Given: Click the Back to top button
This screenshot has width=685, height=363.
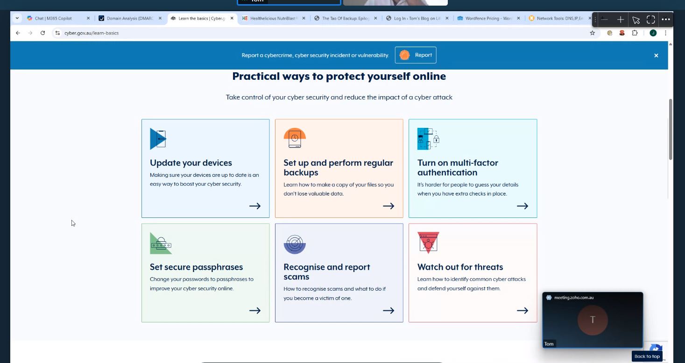Looking at the screenshot, I should point(647,356).
